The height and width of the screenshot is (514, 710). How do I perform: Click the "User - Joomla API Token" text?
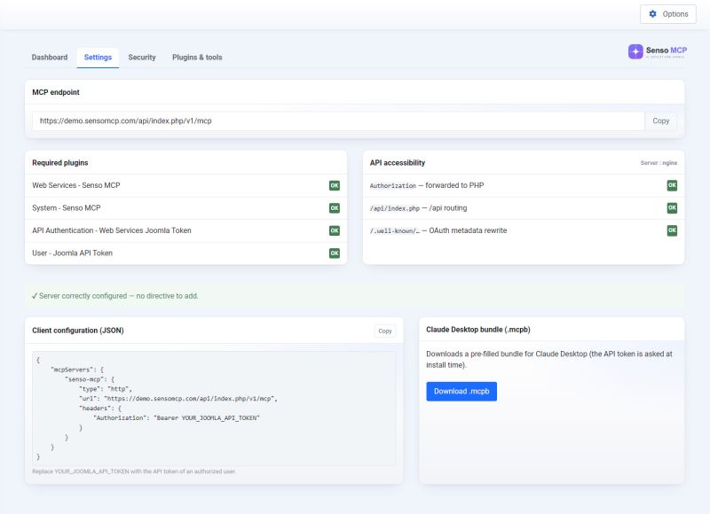pyautogui.click(x=72, y=253)
